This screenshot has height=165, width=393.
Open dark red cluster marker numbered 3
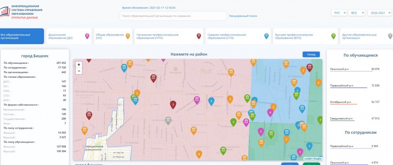pyautogui.click(x=172, y=104)
